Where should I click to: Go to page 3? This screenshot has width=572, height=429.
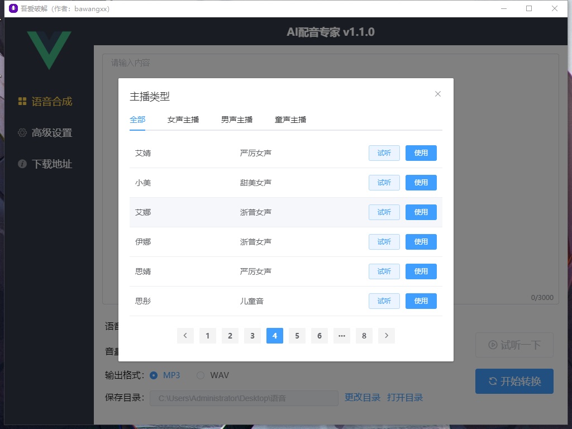pos(252,336)
